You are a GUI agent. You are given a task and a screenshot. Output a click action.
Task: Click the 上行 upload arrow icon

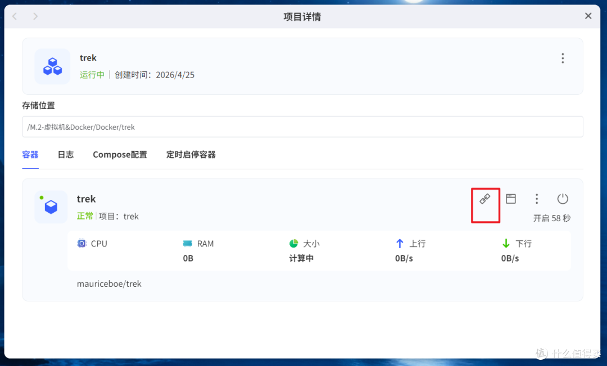[400, 244]
